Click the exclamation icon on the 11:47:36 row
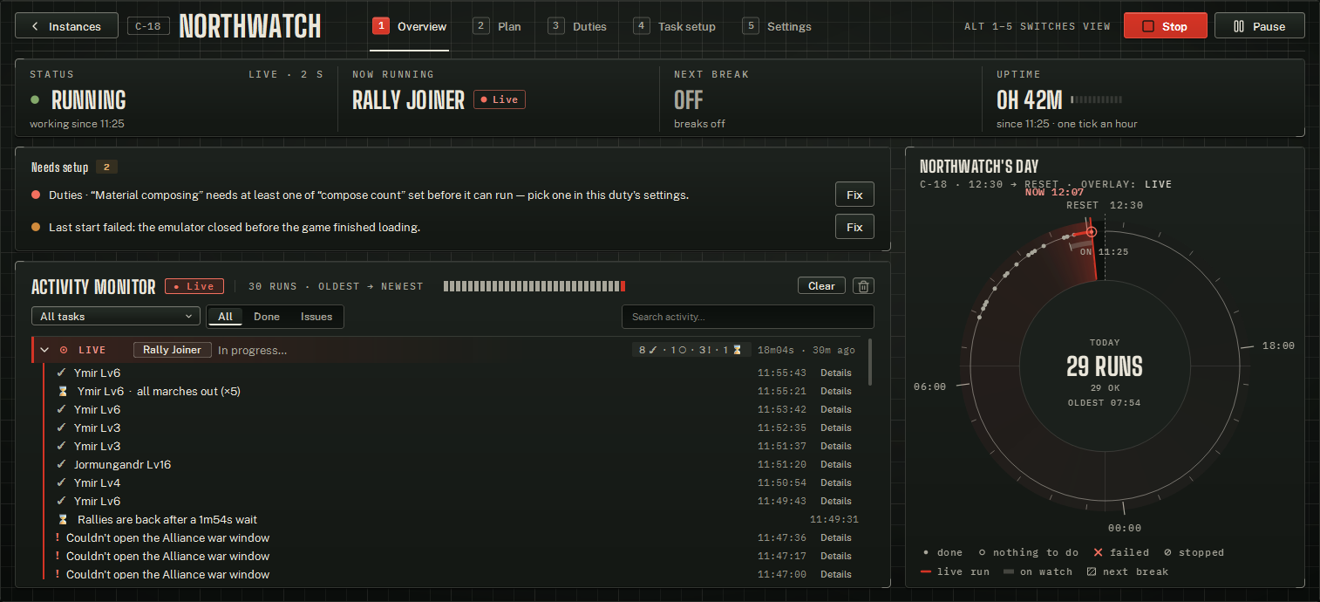This screenshot has width=1320, height=602. point(57,538)
